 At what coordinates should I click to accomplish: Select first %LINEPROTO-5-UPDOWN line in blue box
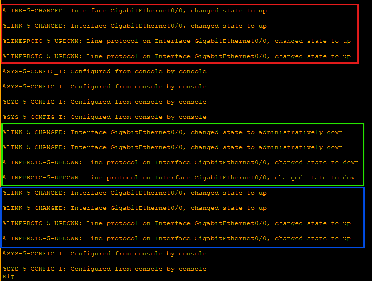[x=176, y=223]
